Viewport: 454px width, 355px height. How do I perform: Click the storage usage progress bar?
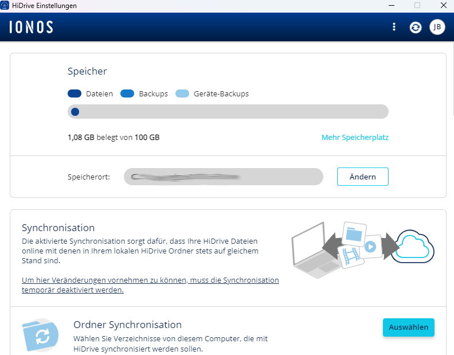(228, 112)
